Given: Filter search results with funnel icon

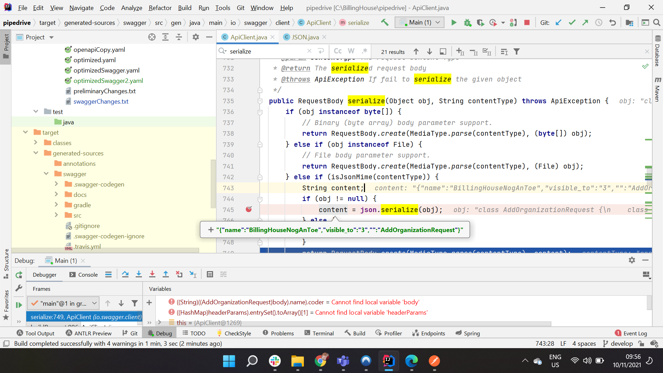Looking at the screenshot, I should [517, 52].
